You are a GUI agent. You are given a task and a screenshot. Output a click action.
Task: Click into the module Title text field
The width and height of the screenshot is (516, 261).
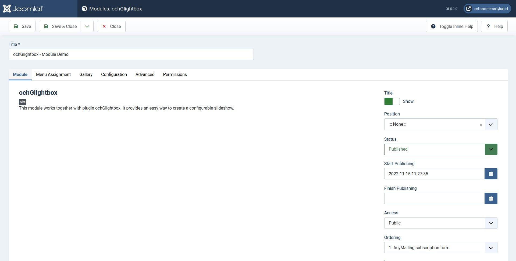131,55
